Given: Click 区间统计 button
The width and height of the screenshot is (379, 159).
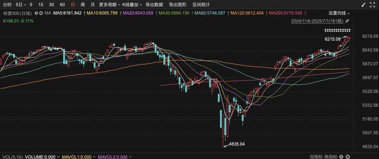Looking at the screenshot, I should pyautogui.click(x=201, y=4).
